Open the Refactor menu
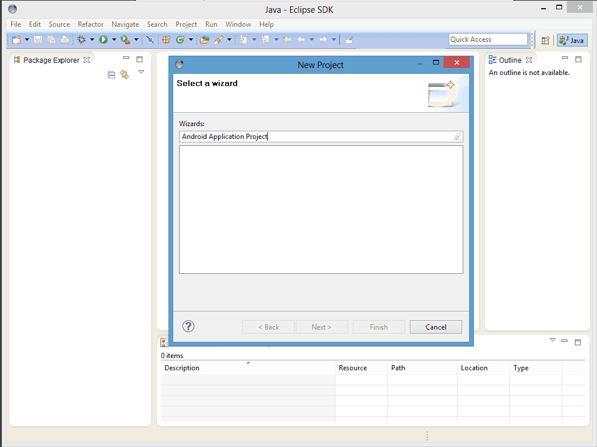The height and width of the screenshot is (447, 597). 91,24
